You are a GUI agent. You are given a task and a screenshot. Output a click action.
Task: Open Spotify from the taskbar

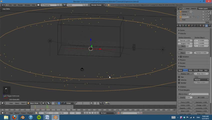click(39, 117)
